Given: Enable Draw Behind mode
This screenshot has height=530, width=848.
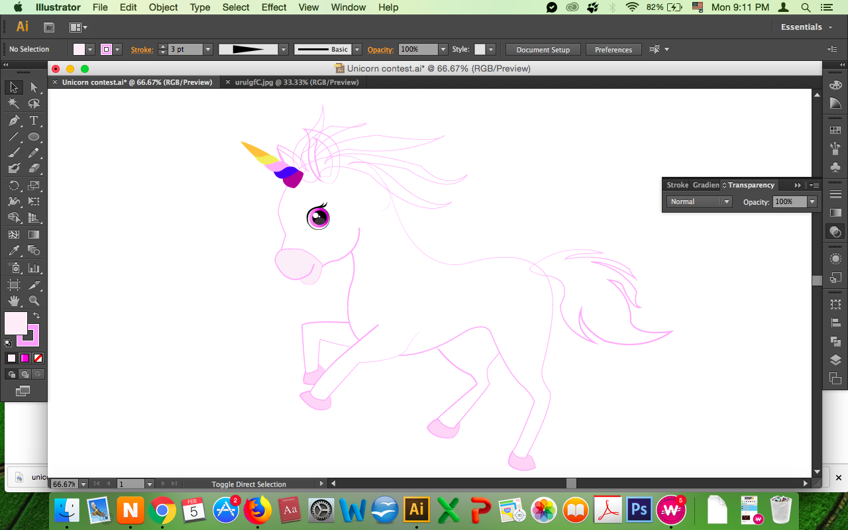Looking at the screenshot, I should point(25,374).
